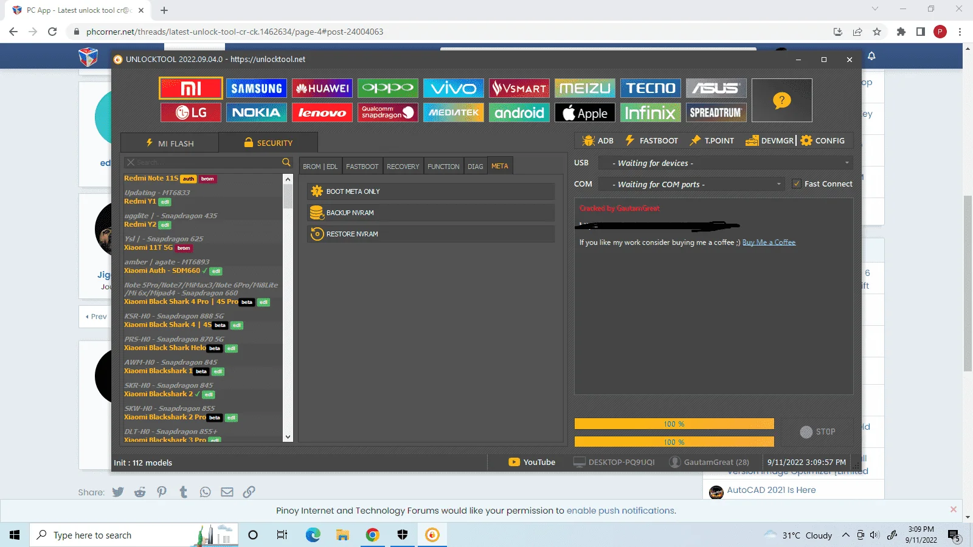Open the Buy Me a Coffee link
The height and width of the screenshot is (547, 973).
tap(769, 242)
